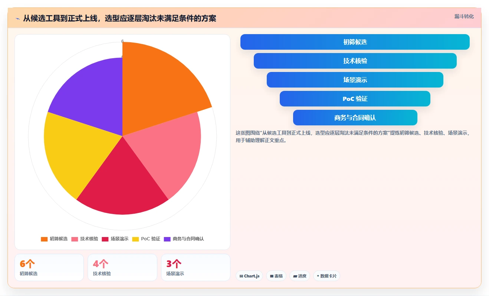489x296 pixels.
Task: Click the icon in the 表格 chip
Action: (272, 276)
